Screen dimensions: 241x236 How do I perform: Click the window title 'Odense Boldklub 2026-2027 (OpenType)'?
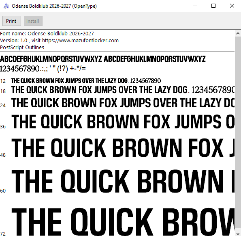pyautogui.click(x=54, y=6)
